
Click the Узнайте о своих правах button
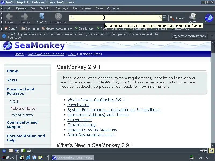[x=189, y=36]
